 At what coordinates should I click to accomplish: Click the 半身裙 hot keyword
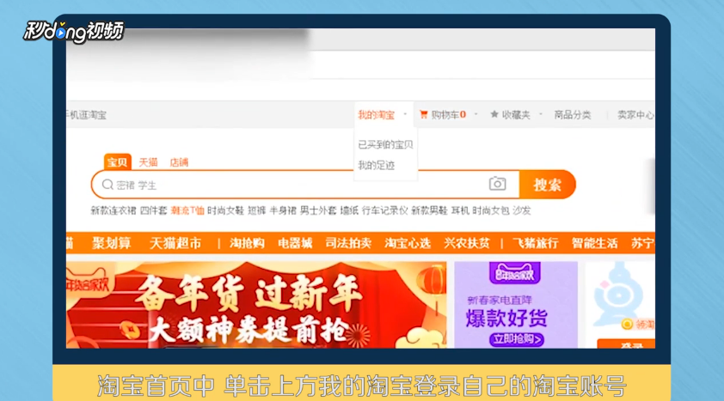tap(283, 210)
